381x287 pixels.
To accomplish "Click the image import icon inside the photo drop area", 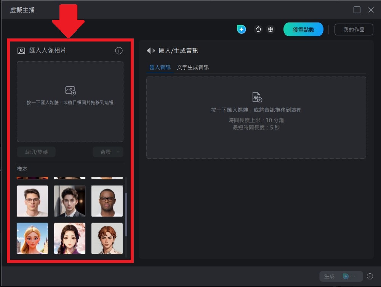I will (70, 90).
